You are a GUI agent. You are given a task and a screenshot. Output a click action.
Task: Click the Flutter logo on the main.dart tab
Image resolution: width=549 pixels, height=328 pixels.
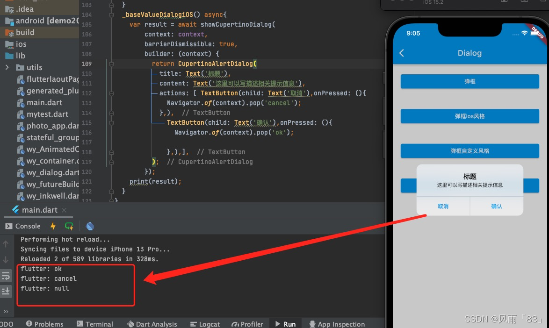click(14, 209)
